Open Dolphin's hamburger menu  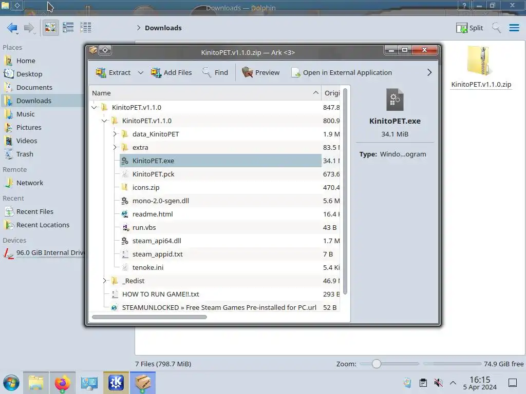(x=514, y=28)
